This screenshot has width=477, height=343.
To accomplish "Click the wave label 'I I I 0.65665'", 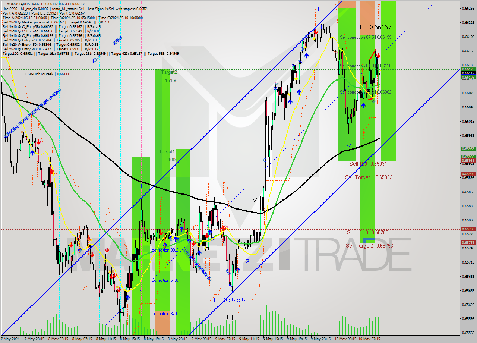I will (229, 300).
